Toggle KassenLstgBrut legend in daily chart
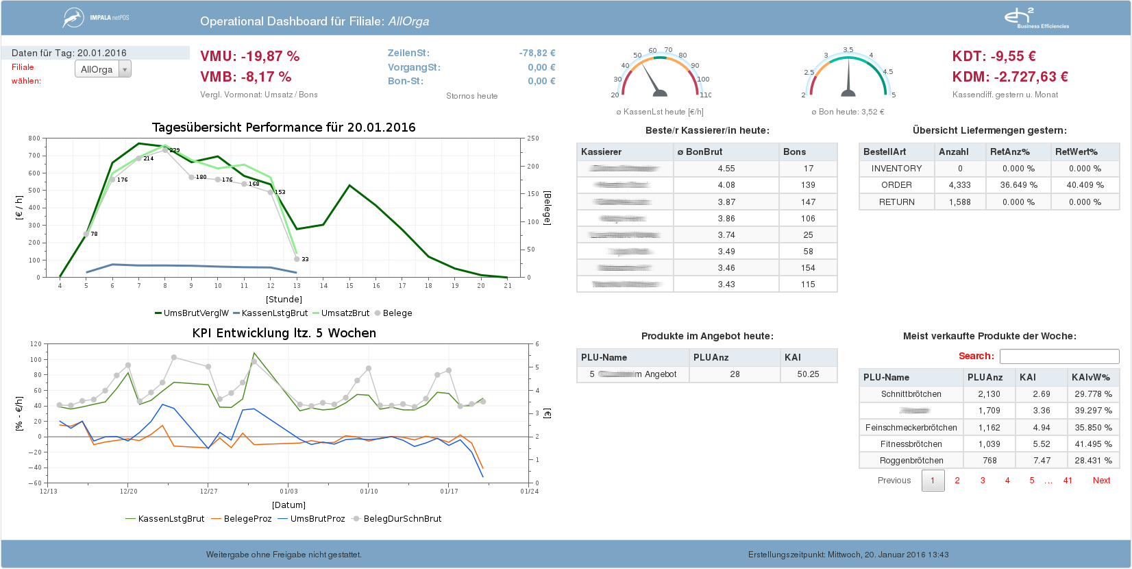 (270, 313)
